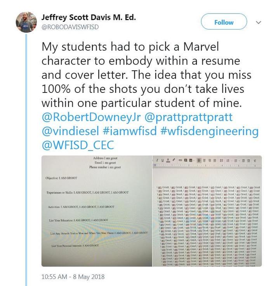Click the left-align icon in the photographed toolbar
This screenshot has height=286, width=278.
pyautogui.click(x=198, y=160)
